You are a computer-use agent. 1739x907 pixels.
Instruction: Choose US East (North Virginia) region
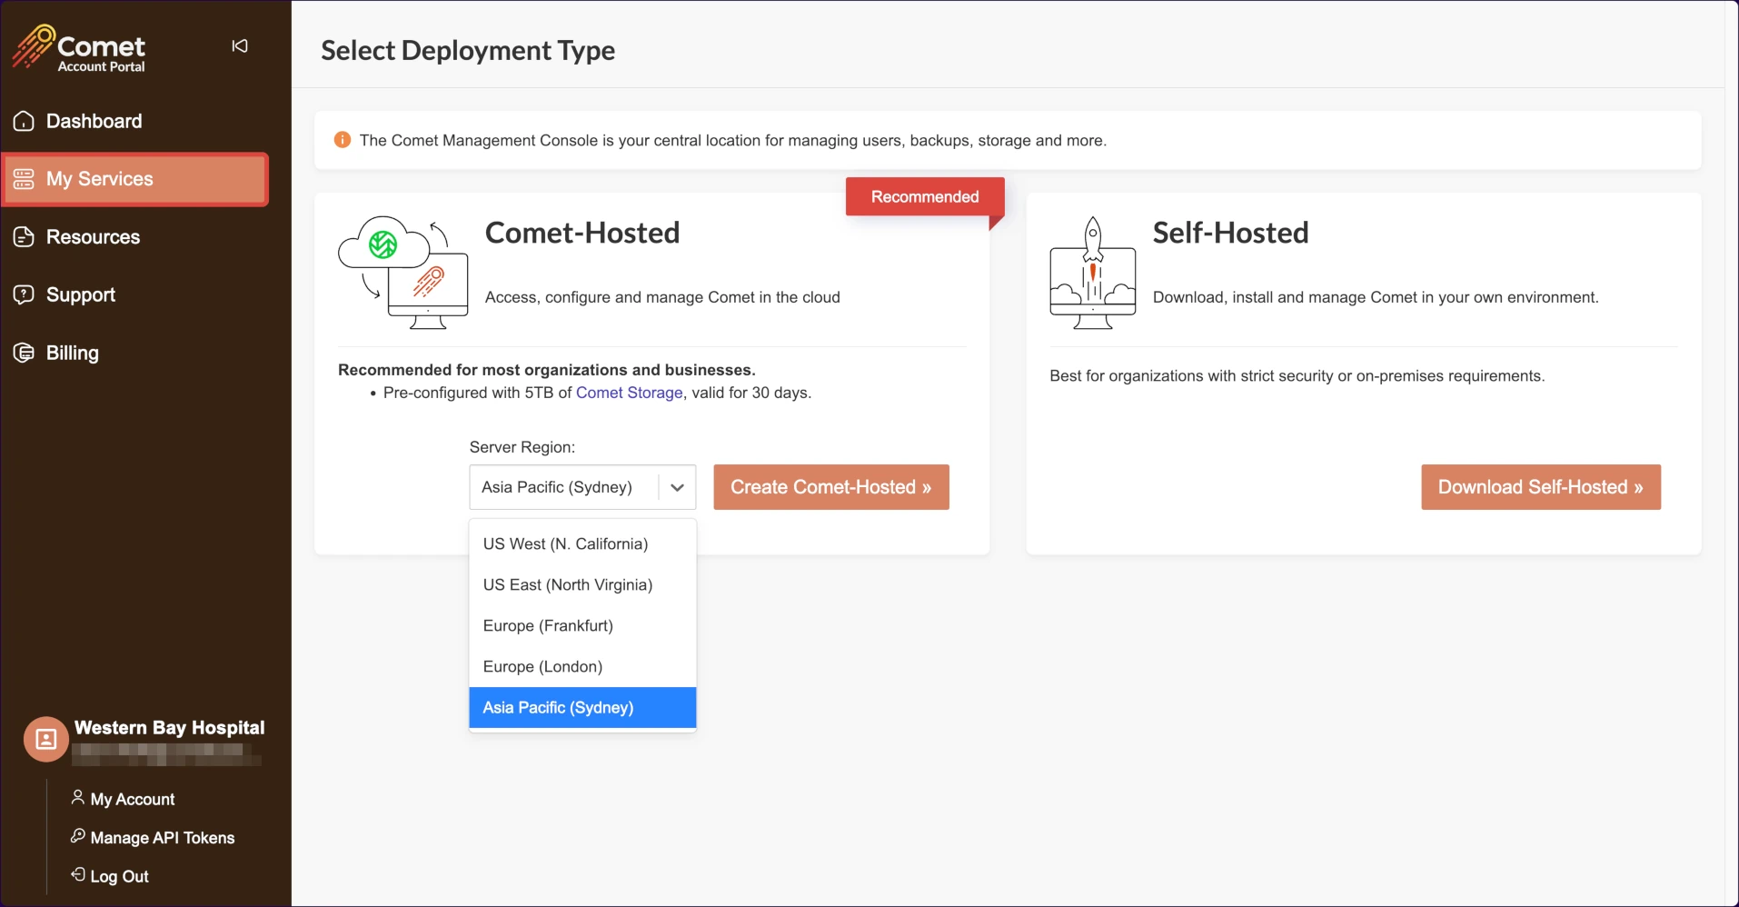point(582,584)
